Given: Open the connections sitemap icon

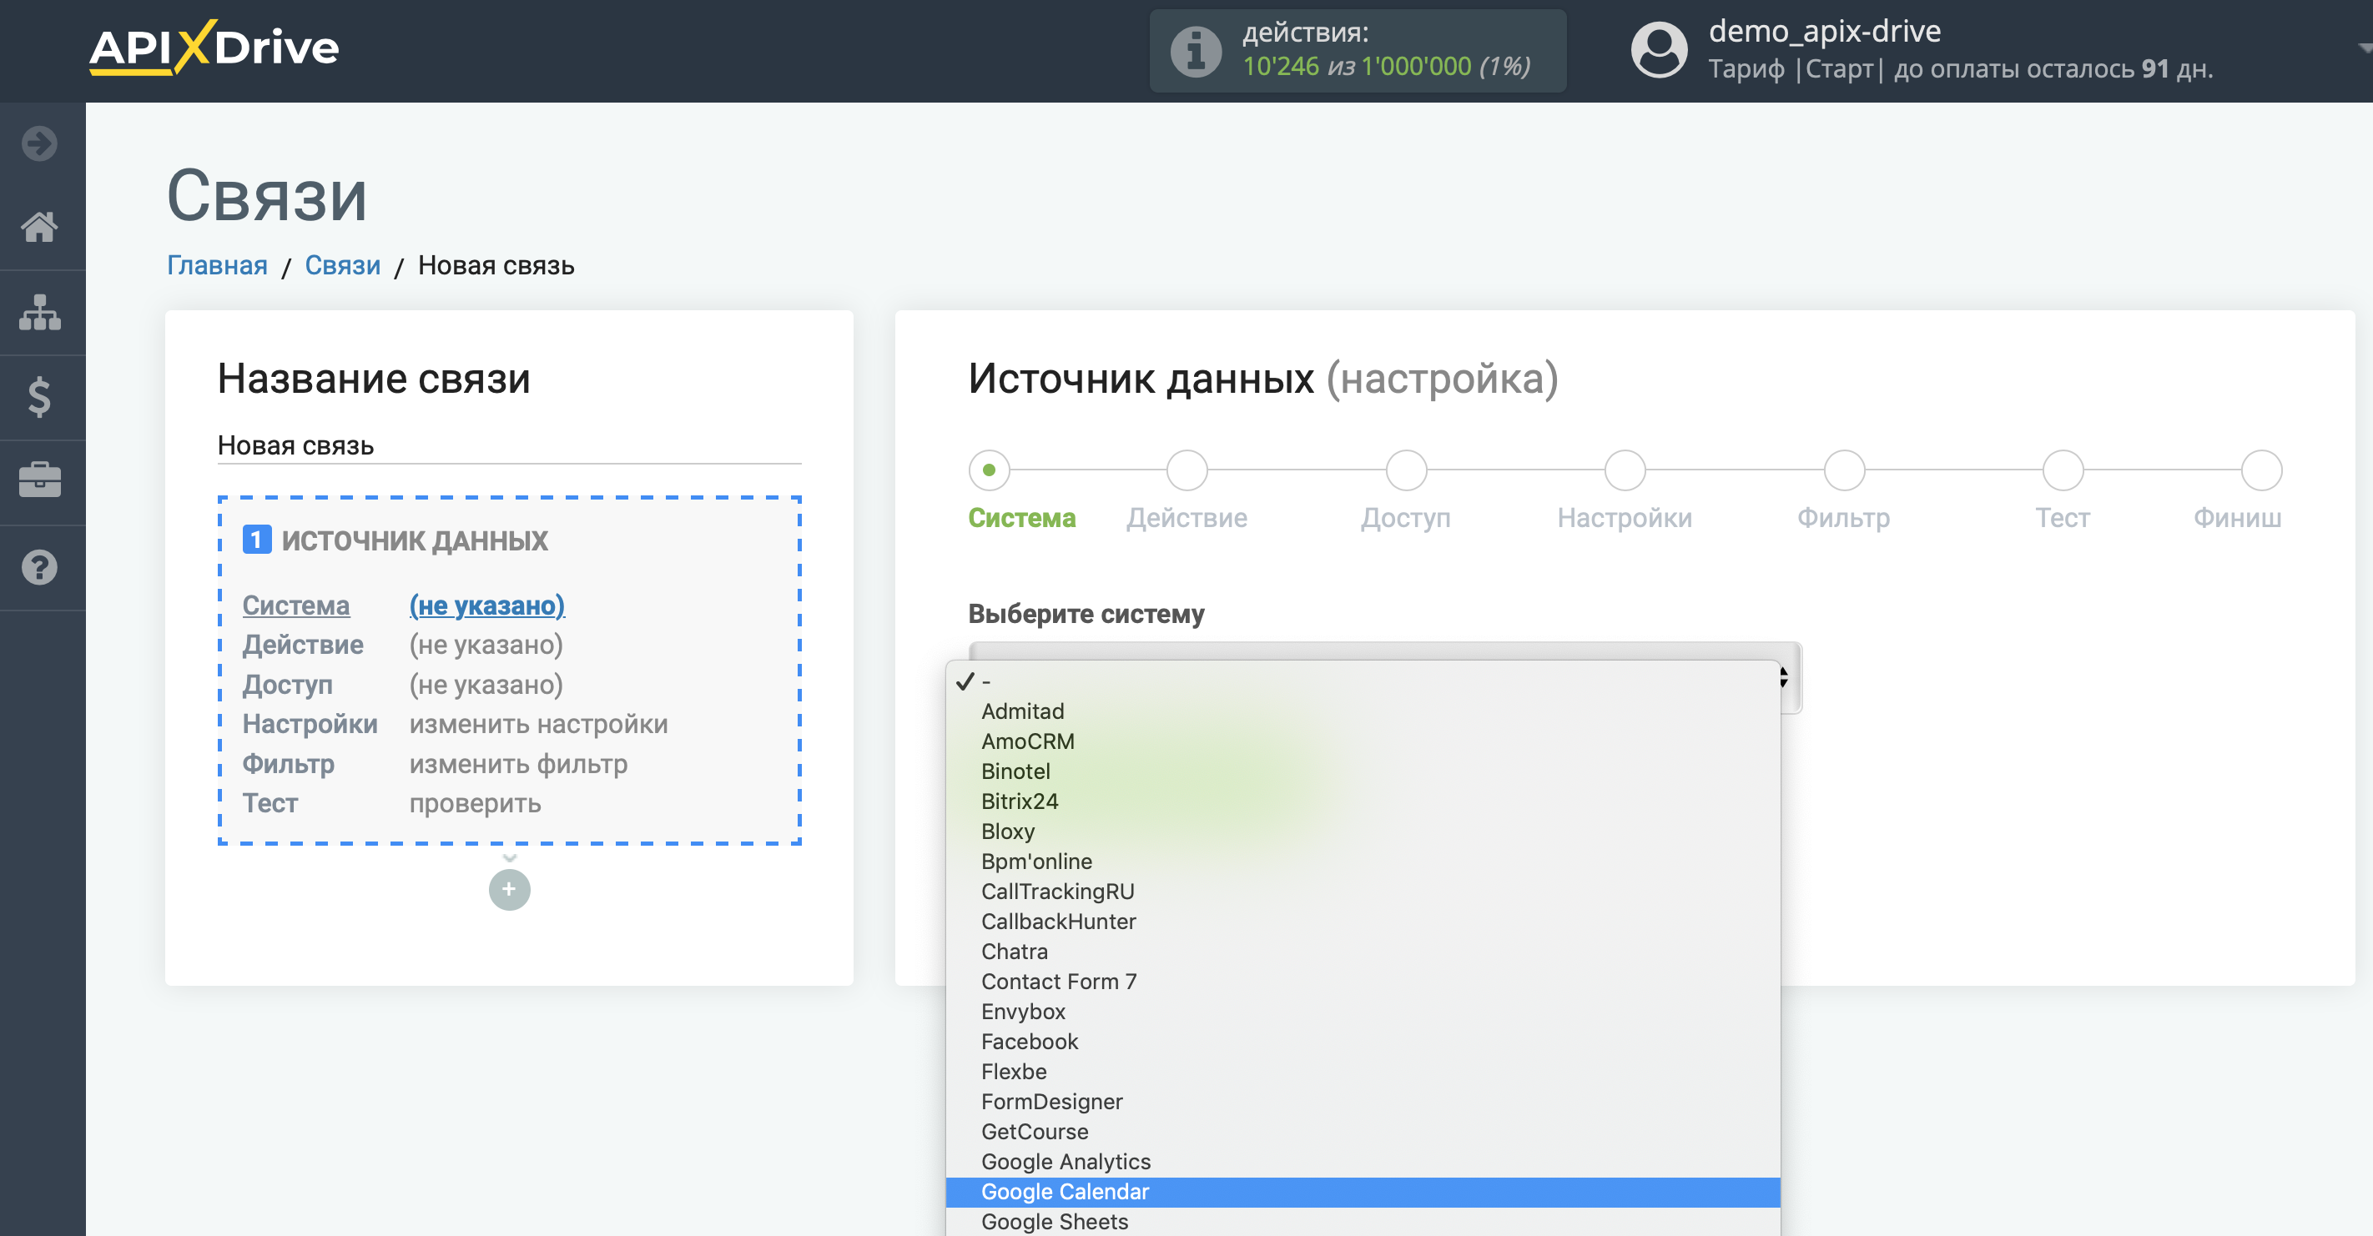Looking at the screenshot, I should point(39,312).
